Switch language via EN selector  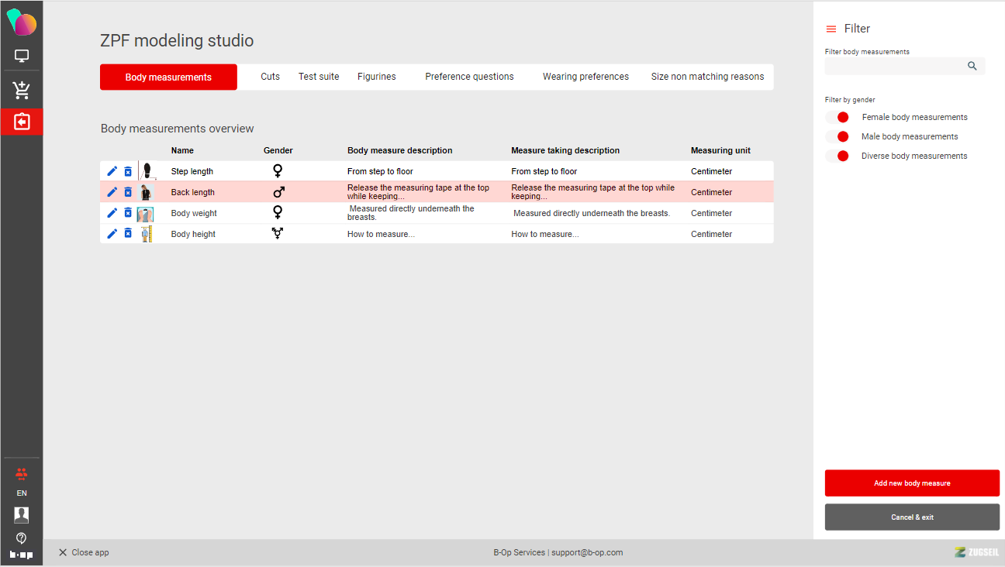pos(22,493)
